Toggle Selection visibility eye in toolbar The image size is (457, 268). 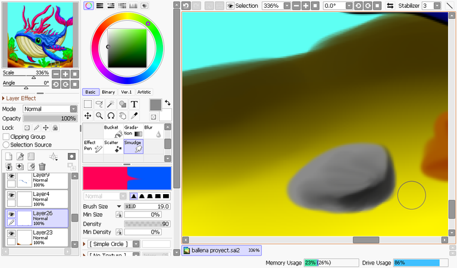click(230, 5)
